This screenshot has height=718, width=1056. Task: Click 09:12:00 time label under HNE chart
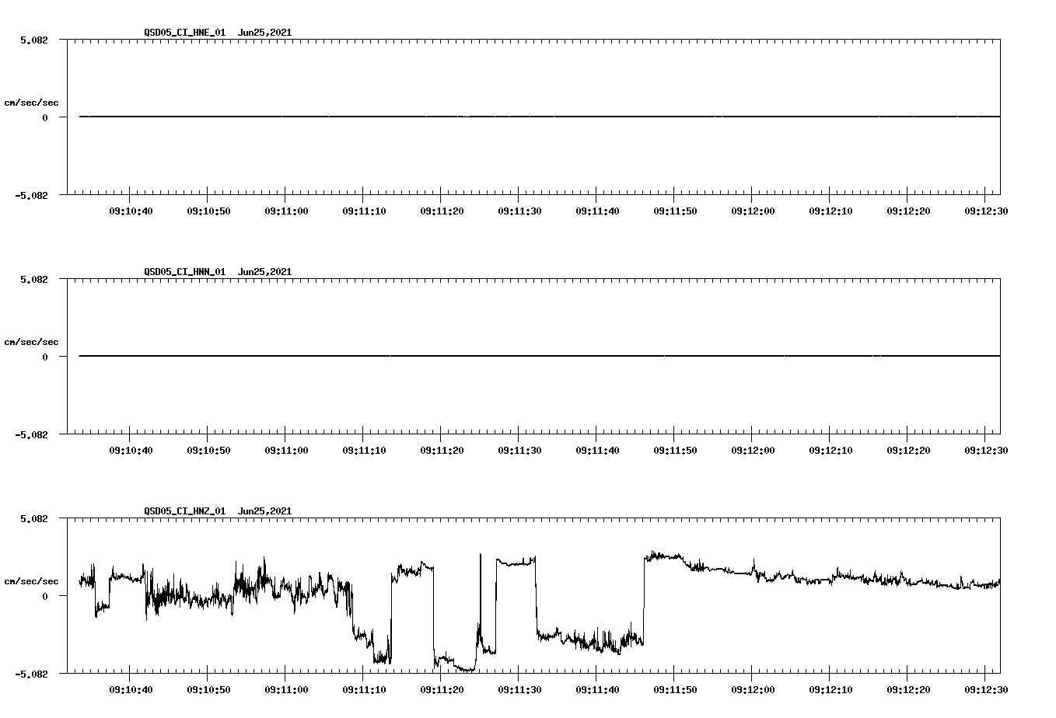click(x=752, y=211)
